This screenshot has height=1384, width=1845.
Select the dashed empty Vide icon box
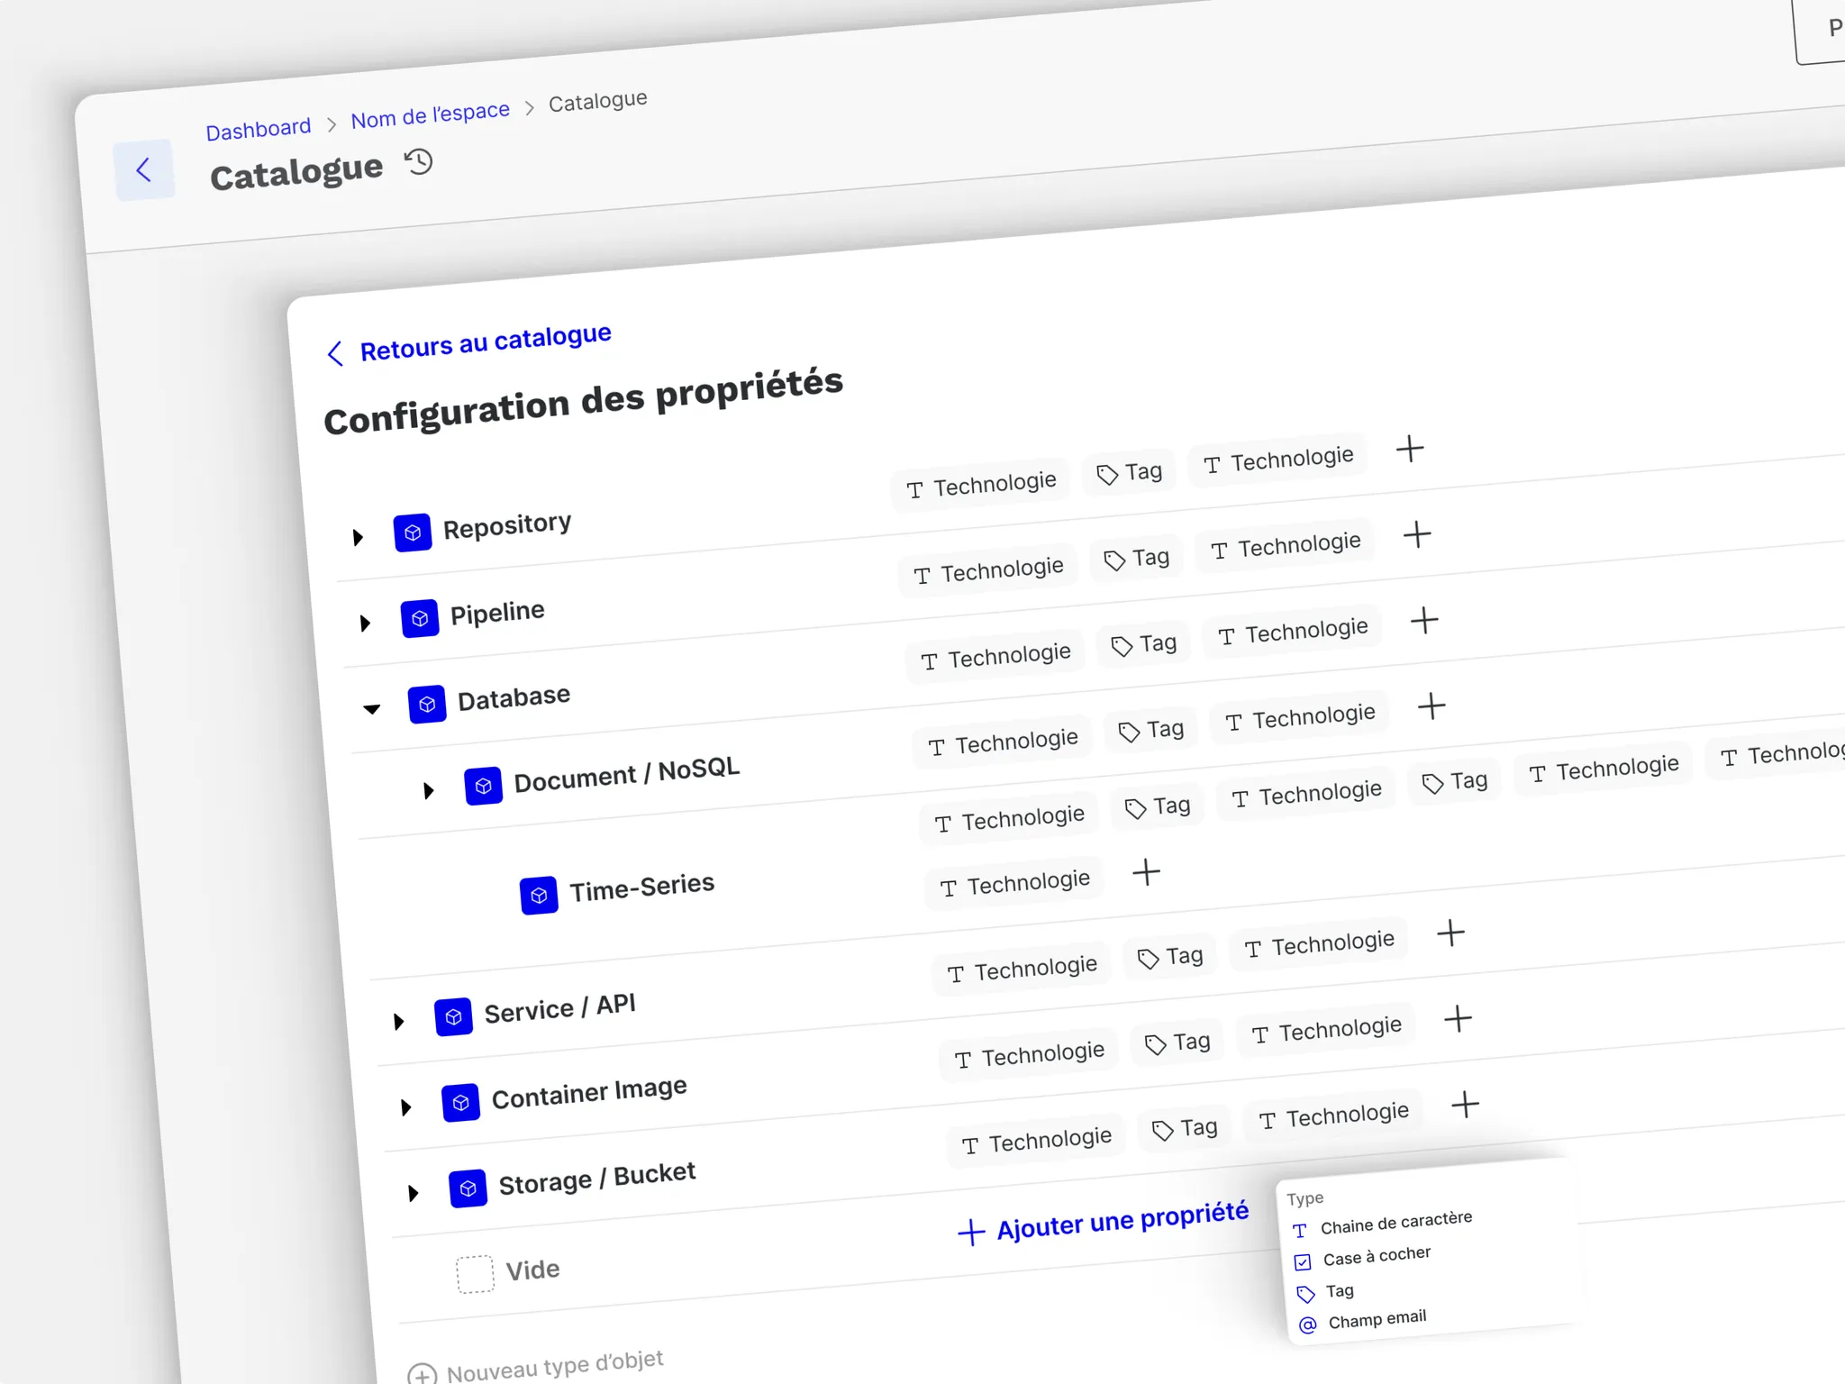pyautogui.click(x=475, y=1274)
